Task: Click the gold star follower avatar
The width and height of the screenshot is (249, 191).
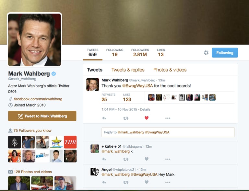Action: click(56, 142)
